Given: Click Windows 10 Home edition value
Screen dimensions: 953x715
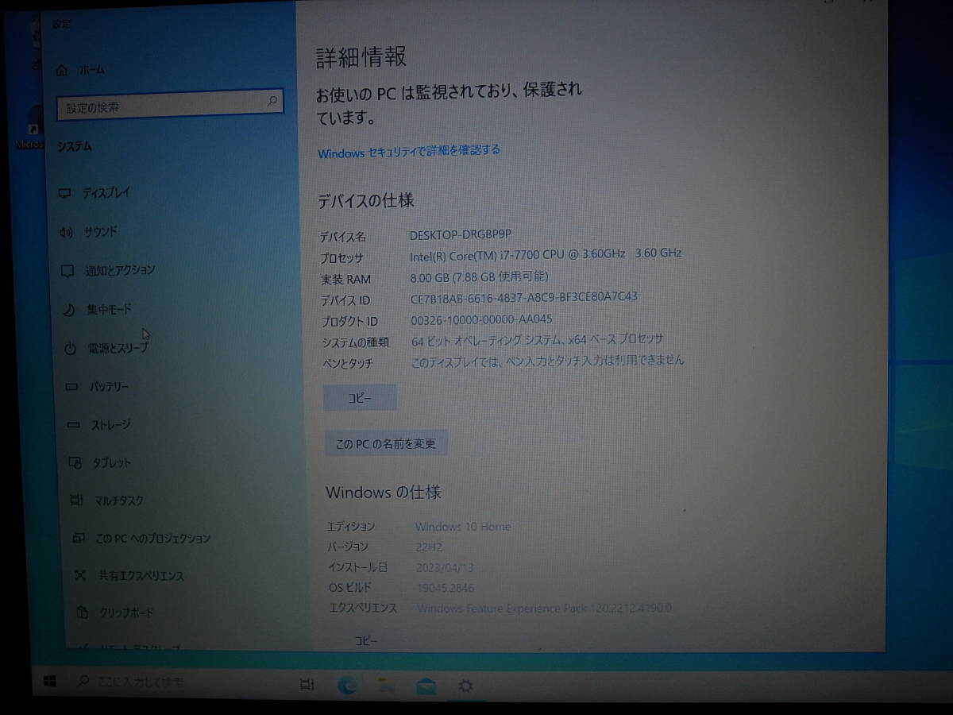Looking at the screenshot, I should pos(463,527).
